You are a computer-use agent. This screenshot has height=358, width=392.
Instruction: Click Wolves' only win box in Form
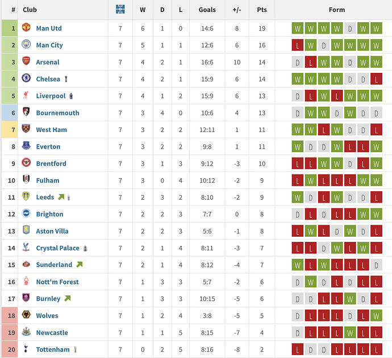tap(376, 315)
